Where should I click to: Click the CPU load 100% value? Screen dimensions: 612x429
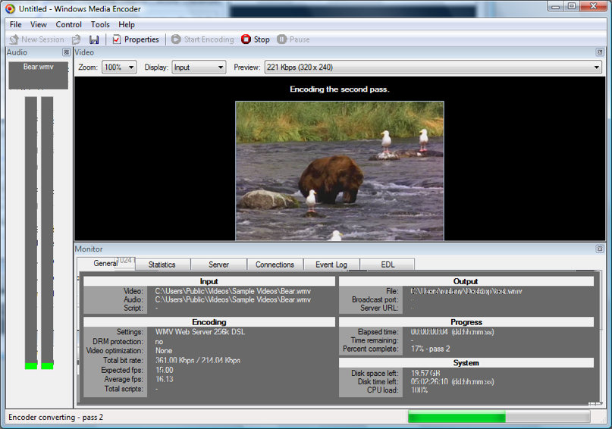(419, 390)
